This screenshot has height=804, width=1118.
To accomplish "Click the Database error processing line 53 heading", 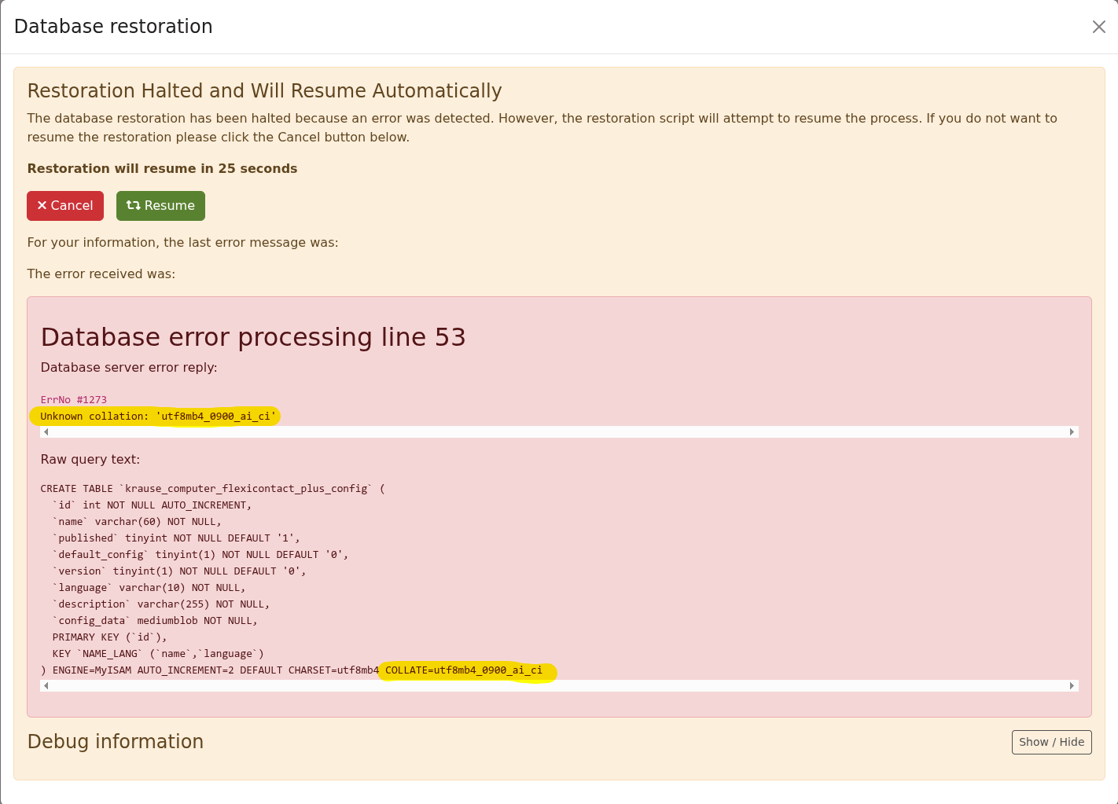I will click(252, 337).
